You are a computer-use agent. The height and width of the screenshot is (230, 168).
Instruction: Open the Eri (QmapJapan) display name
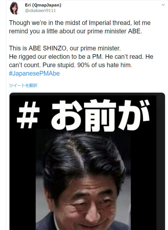(x=43, y=5)
